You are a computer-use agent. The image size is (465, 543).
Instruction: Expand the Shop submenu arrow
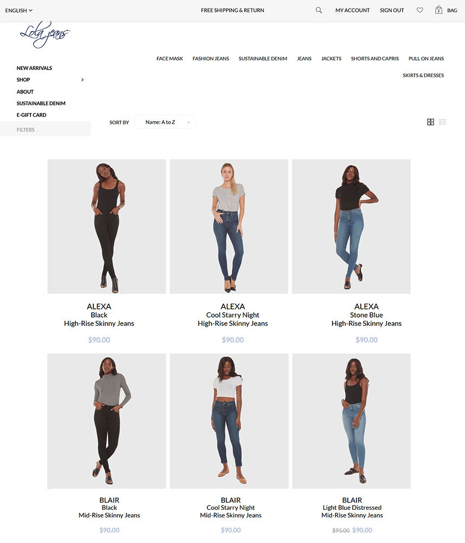pyautogui.click(x=82, y=80)
